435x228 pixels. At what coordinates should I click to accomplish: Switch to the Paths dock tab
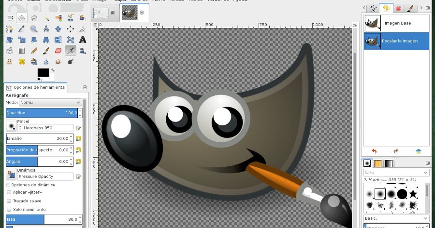[x=373, y=8]
